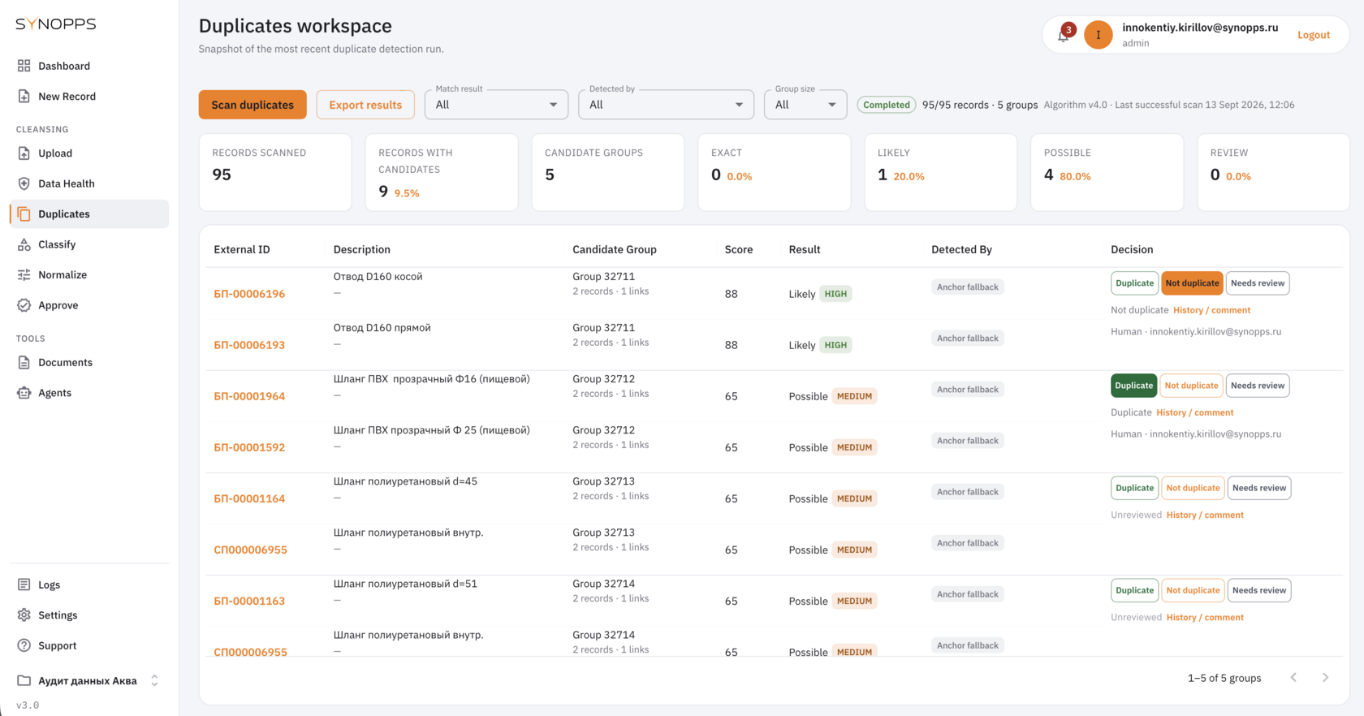Open record БП-00001164

tap(249, 498)
